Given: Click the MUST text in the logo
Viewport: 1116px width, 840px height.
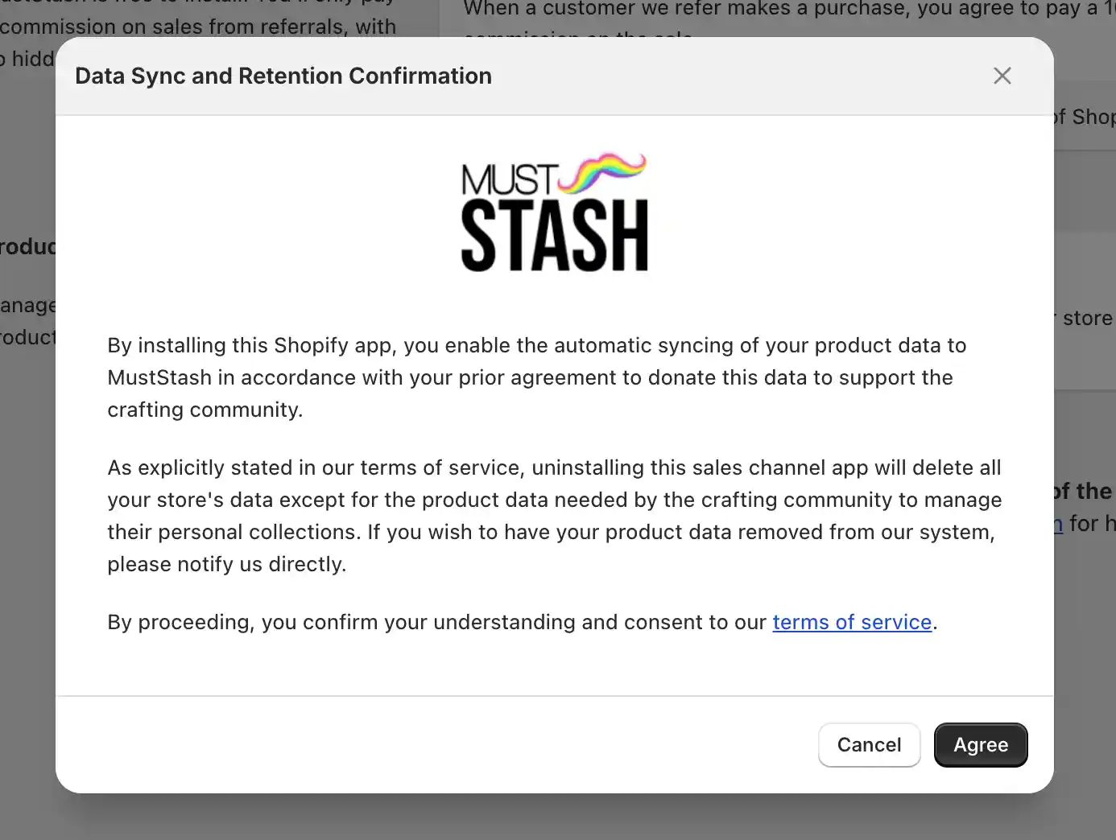Looking at the screenshot, I should (x=509, y=180).
